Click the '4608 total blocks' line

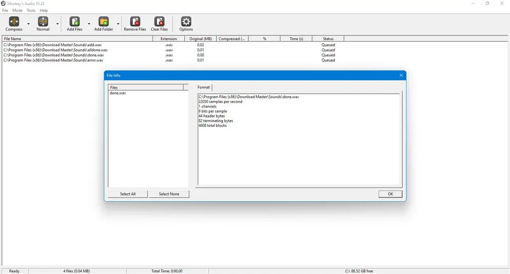point(212,125)
